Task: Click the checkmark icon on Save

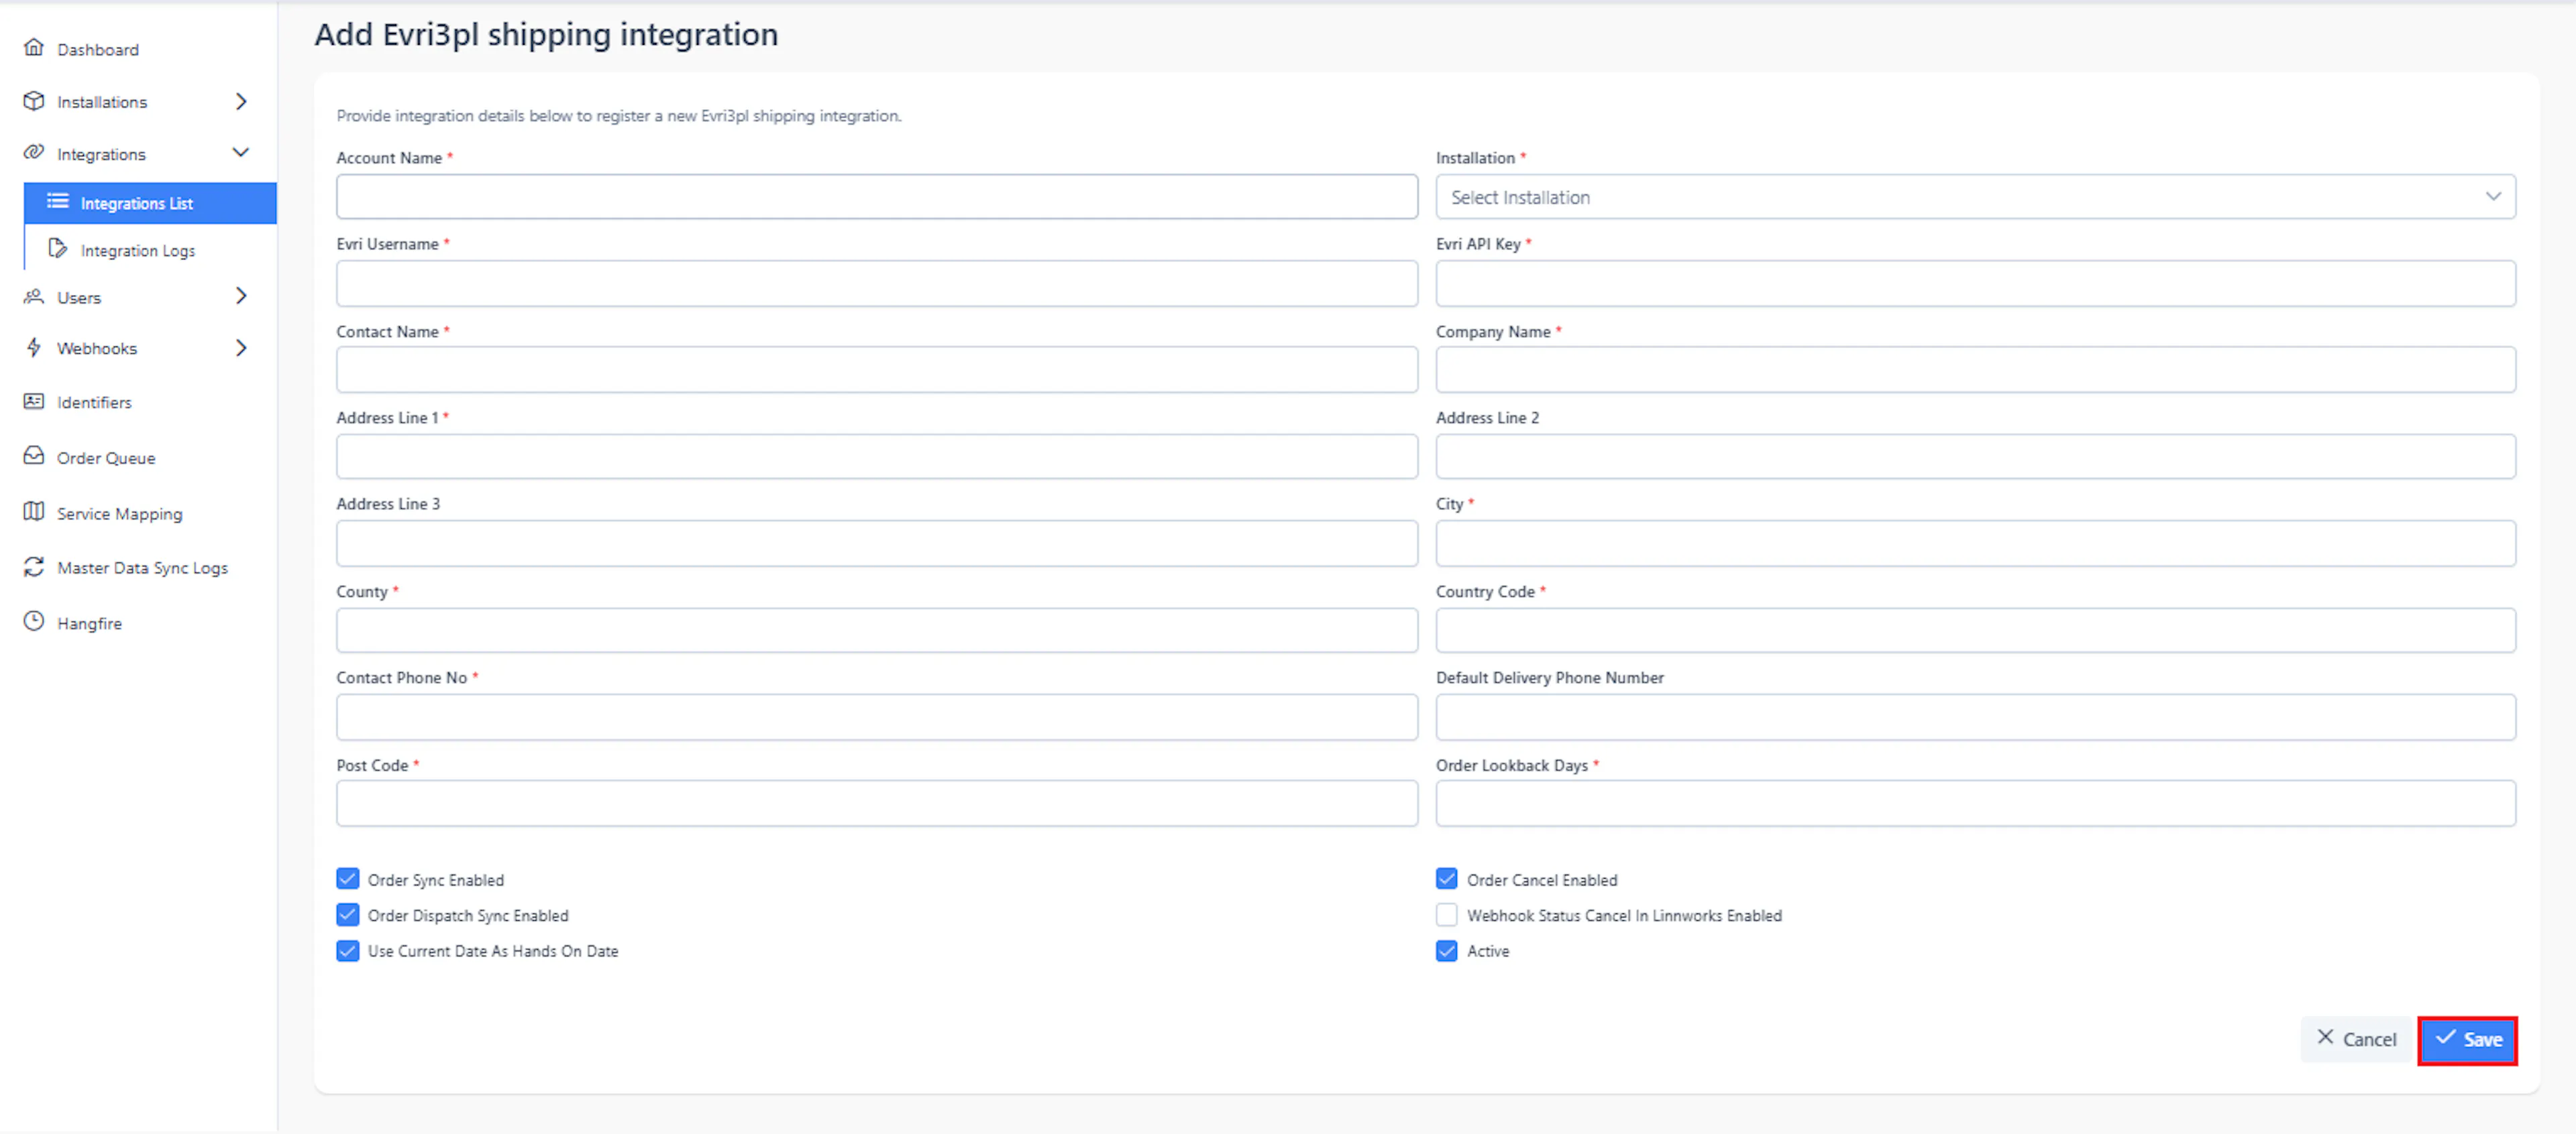Action: tap(2445, 1038)
